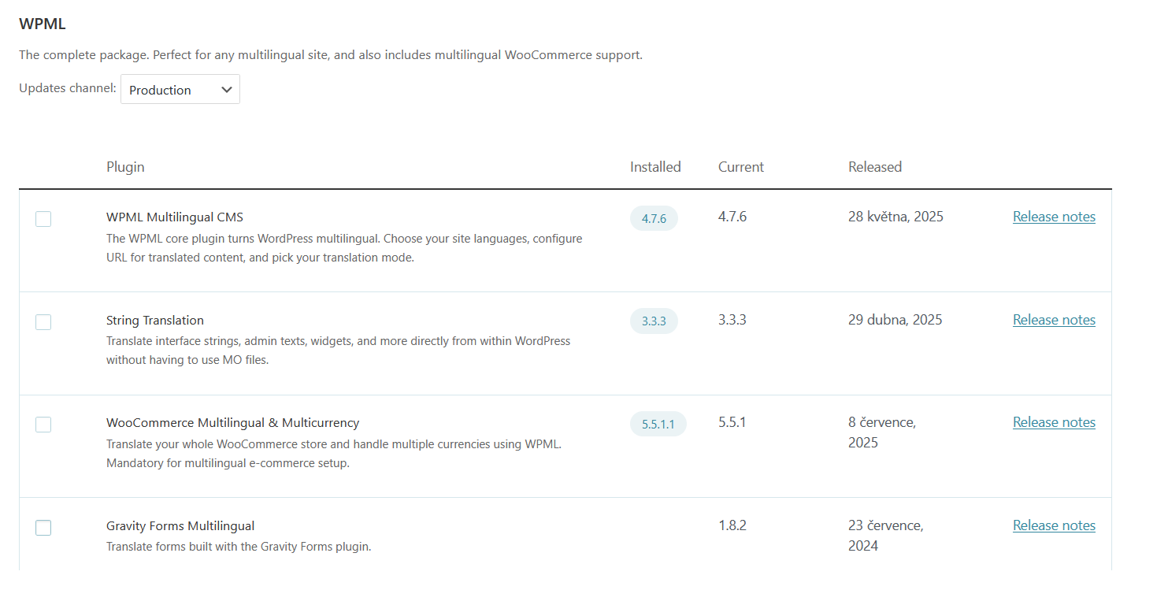Click the Gravity Forms Multilingual plugin name
This screenshot has width=1153, height=616.
pos(180,525)
